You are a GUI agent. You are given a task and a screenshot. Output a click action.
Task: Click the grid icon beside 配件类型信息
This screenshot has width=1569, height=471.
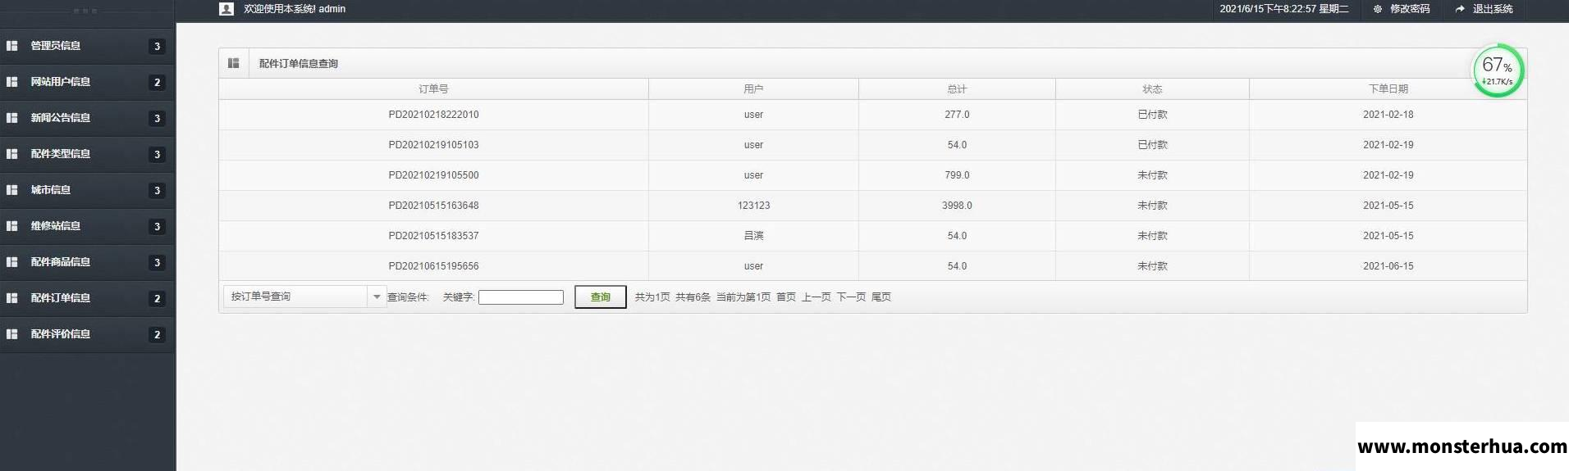click(x=12, y=154)
